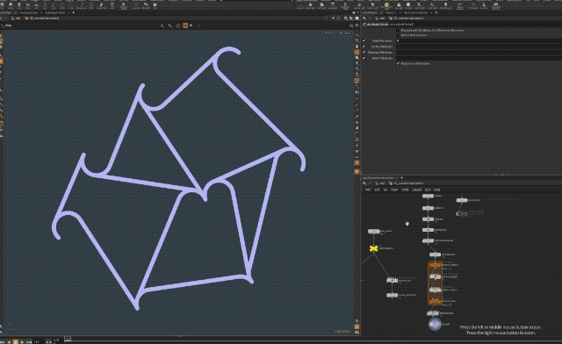
Task: Select the yellow X null node
Action: pyautogui.click(x=373, y=248)
